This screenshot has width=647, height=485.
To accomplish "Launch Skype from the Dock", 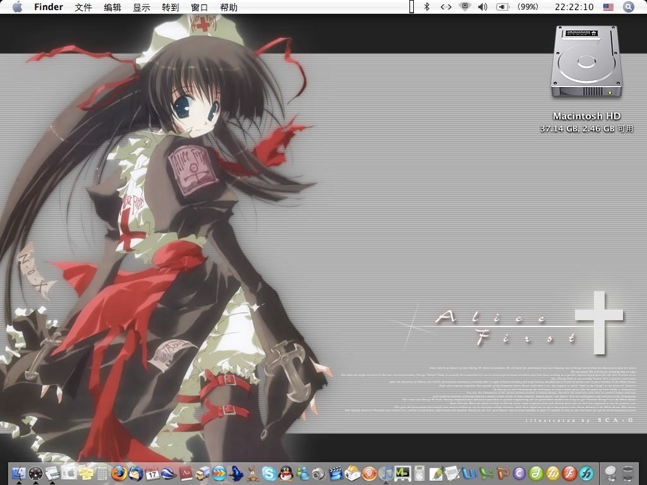I will [269, 473].
